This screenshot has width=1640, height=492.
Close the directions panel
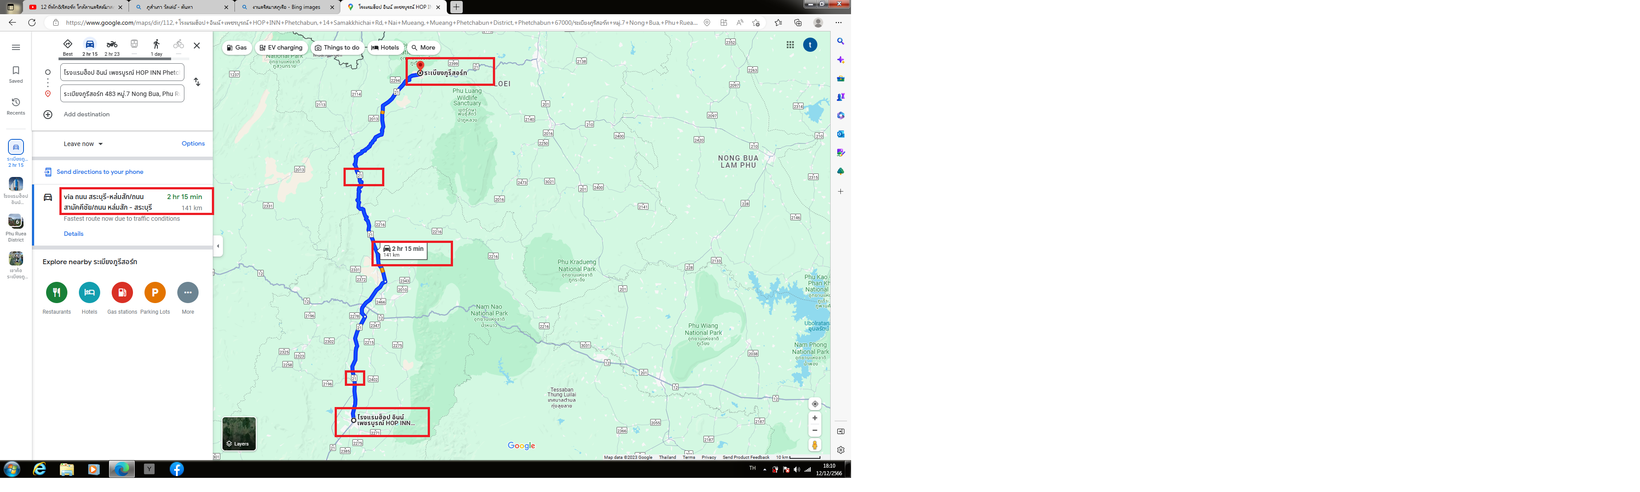(197, 46)
